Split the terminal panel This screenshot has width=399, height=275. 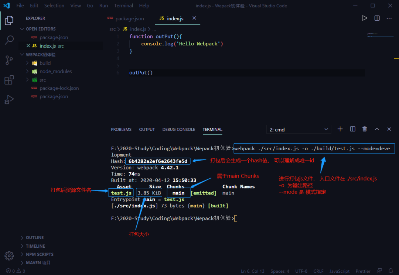[352, 129]
